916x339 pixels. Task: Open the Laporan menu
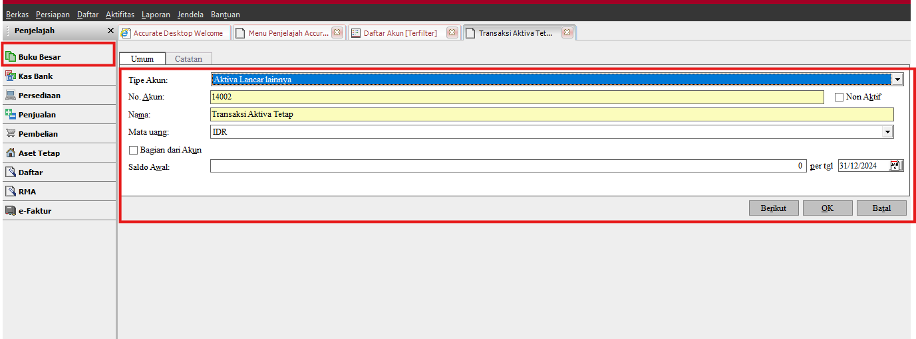156,14
